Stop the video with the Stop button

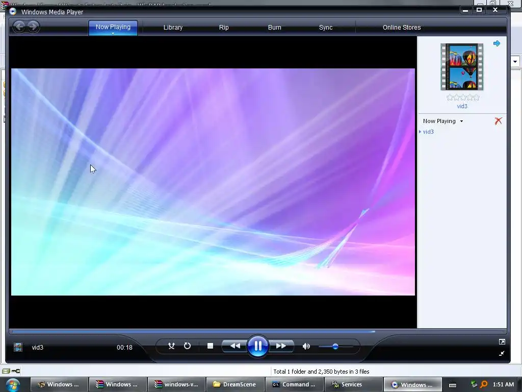[x=210, y=346]
